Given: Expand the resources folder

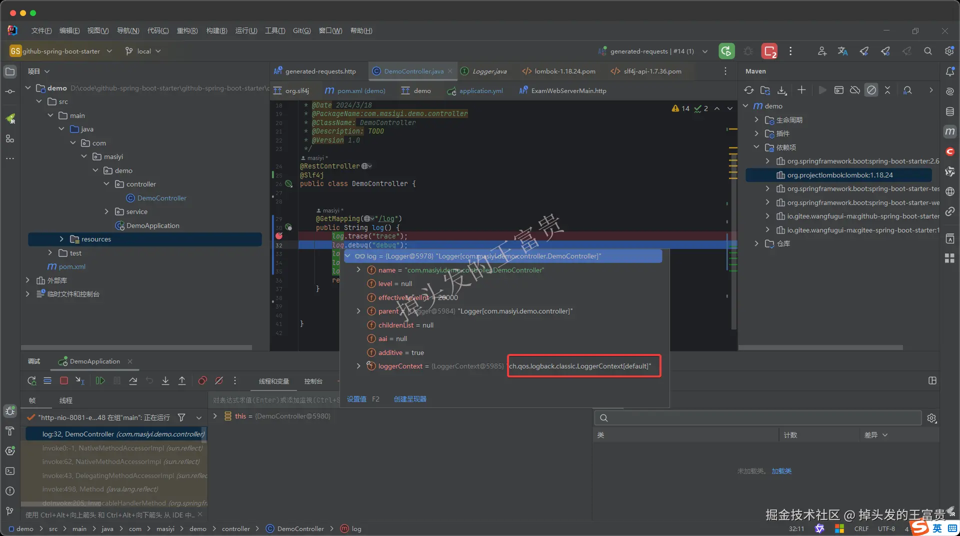Looking at the screenshot, I should click(x=61, y=239).
